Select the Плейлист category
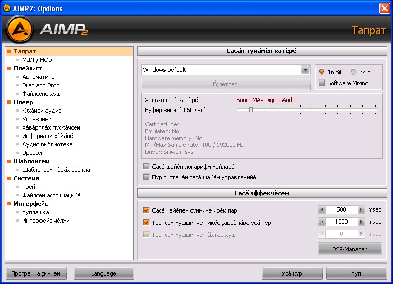The width and height of the screenshot is (393, 284). click(x=28, y=68)
